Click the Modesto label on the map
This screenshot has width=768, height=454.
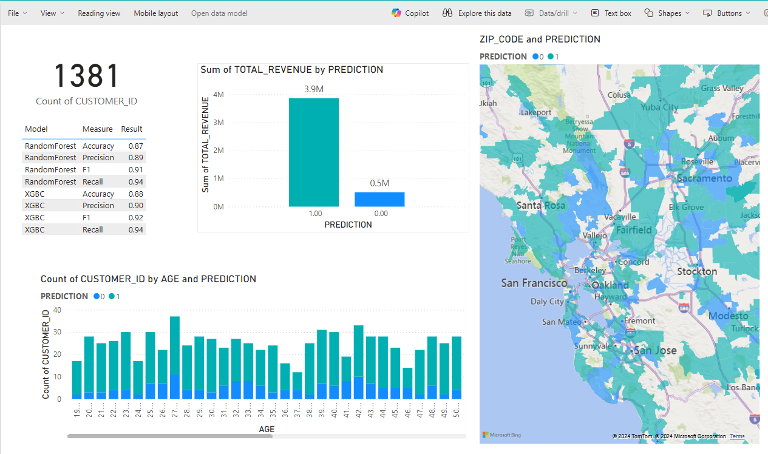coord(729,316)
